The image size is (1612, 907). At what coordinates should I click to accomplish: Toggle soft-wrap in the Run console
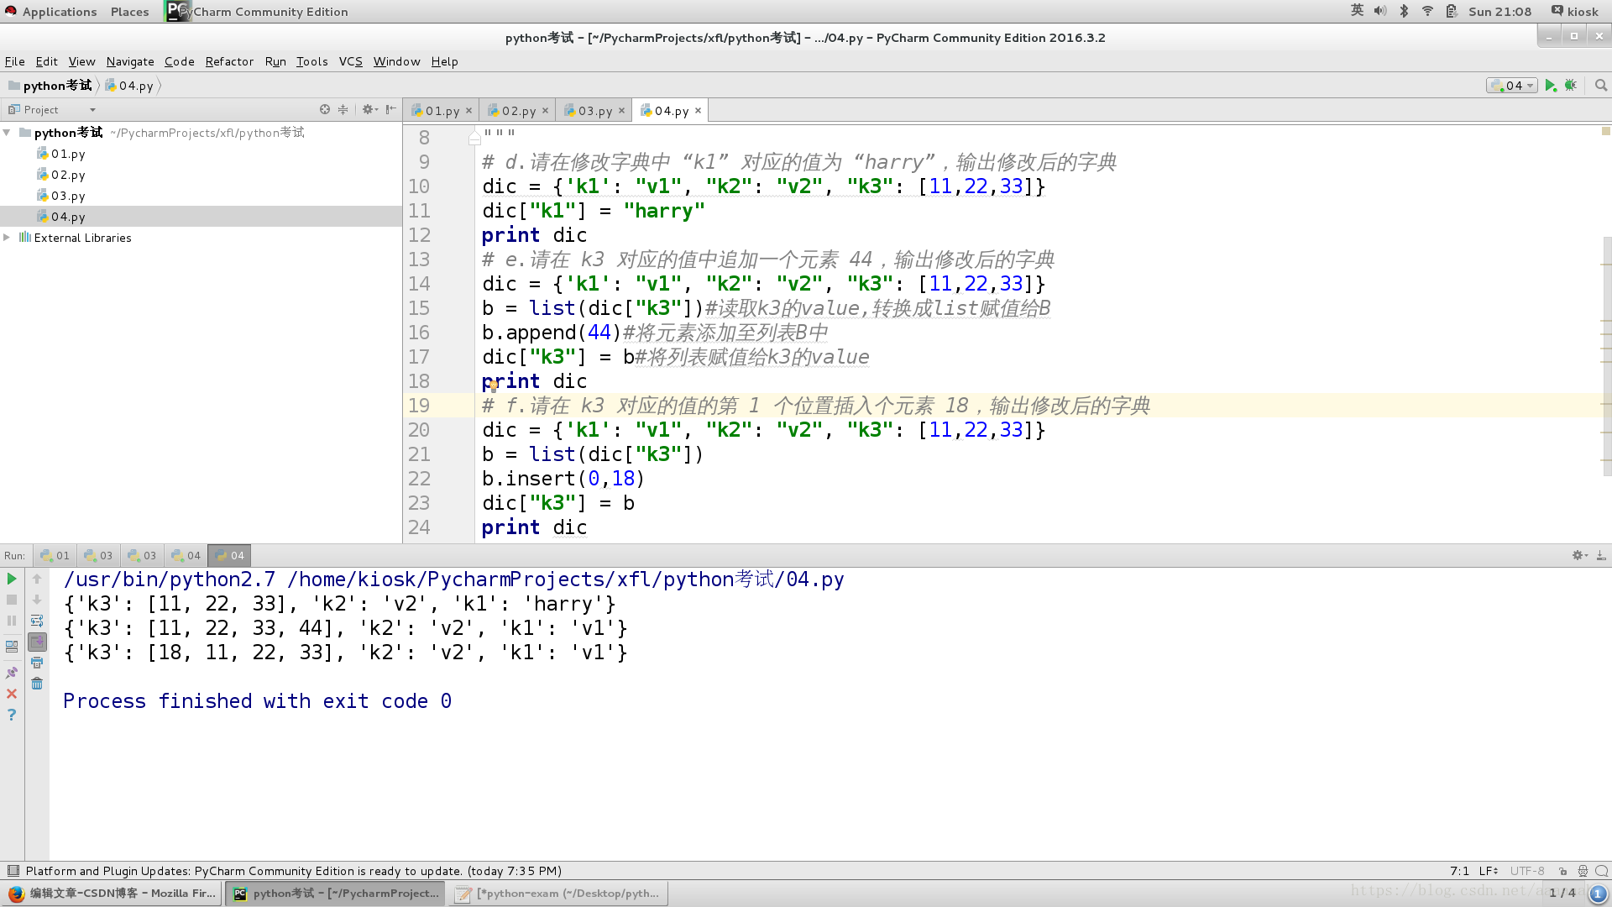(x=37, y=621)
